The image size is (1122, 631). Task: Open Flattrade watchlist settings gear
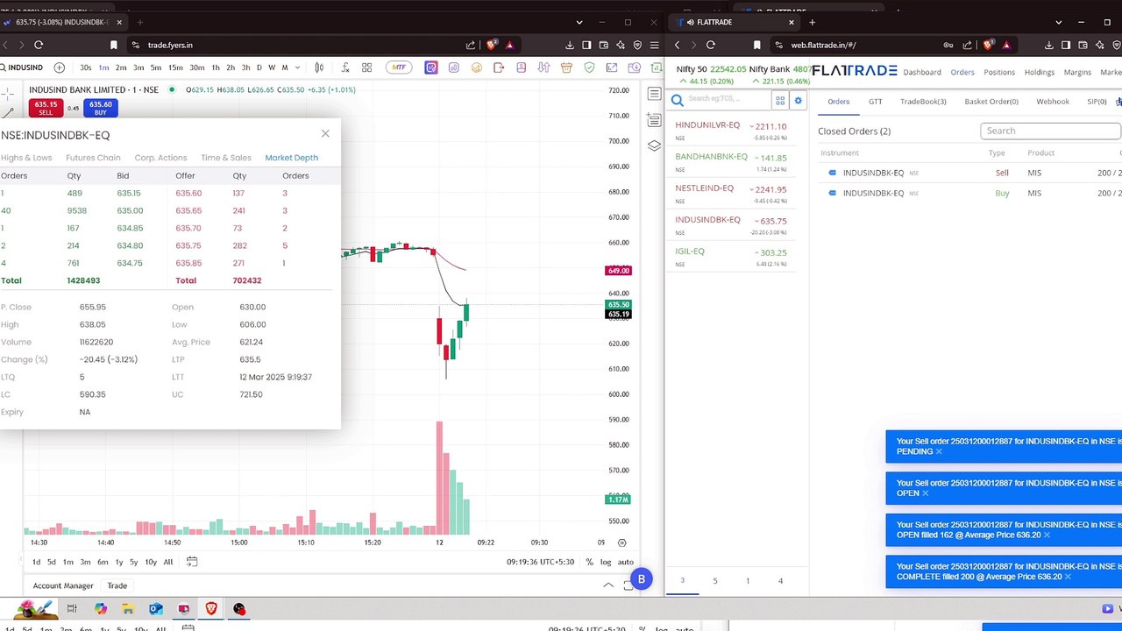pyautogui.click(x=798, y=101)
